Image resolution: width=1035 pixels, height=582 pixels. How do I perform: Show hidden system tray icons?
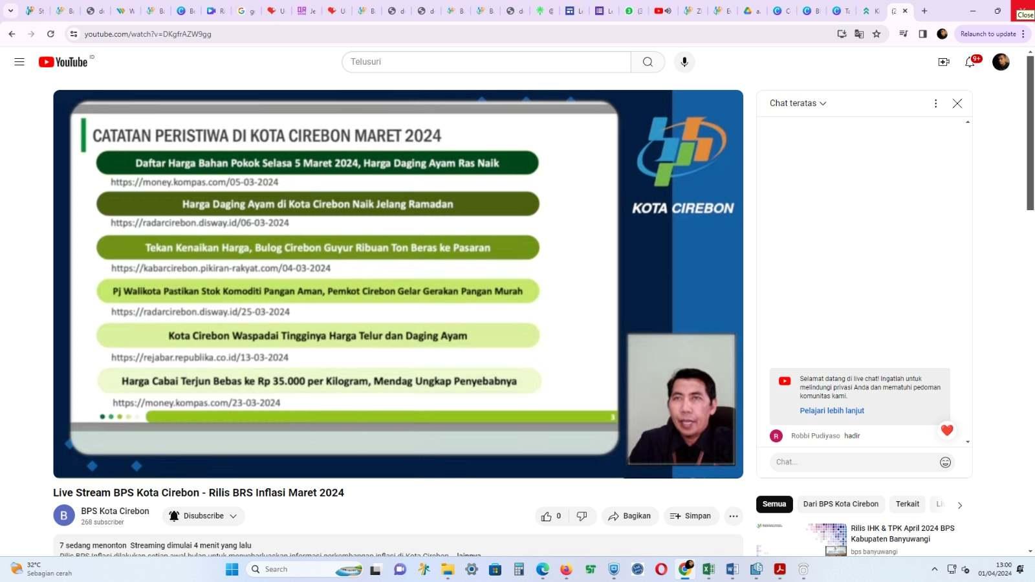click(x=934, y=569)
